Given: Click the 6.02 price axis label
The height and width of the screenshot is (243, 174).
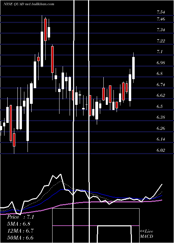Looking at the screenshot, I should click(x=161, y=150).
